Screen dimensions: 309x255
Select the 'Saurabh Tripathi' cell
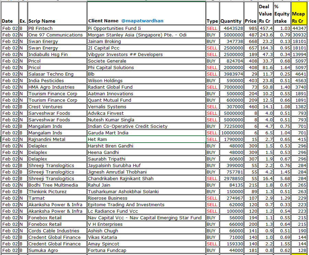[x=146, y=159]
